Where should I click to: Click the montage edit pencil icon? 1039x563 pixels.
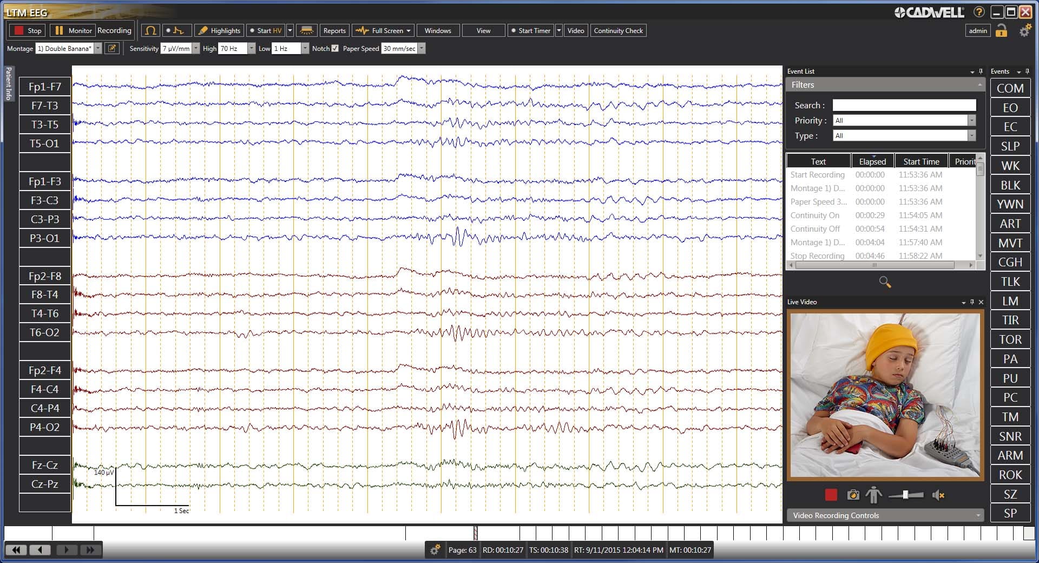(112, 48)
